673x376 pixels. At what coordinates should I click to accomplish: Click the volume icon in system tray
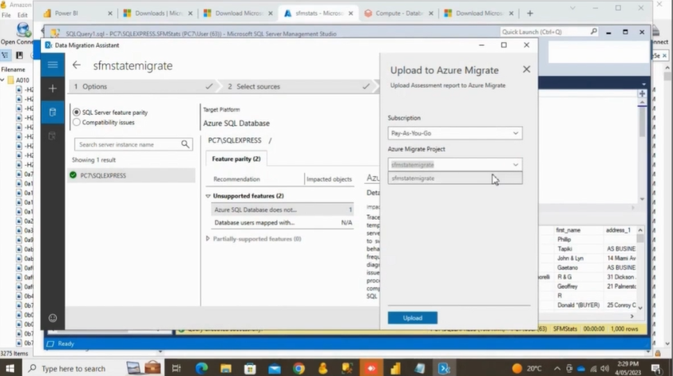click(x=605, y=368)
